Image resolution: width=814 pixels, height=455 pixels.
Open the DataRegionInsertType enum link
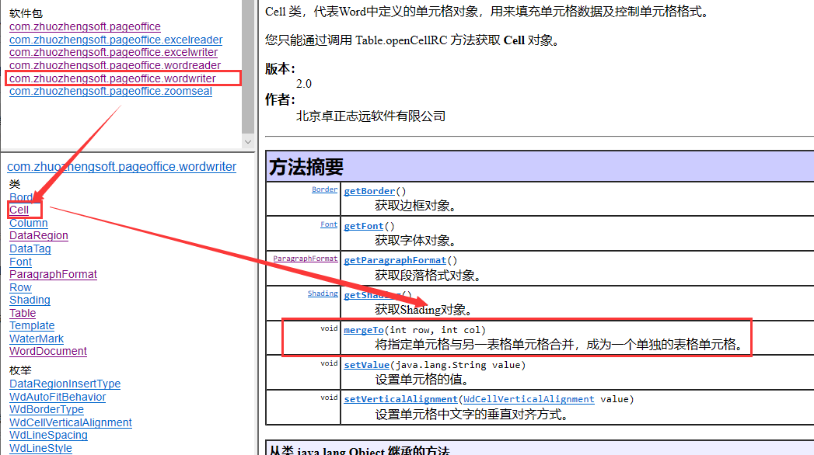point(65,384)
